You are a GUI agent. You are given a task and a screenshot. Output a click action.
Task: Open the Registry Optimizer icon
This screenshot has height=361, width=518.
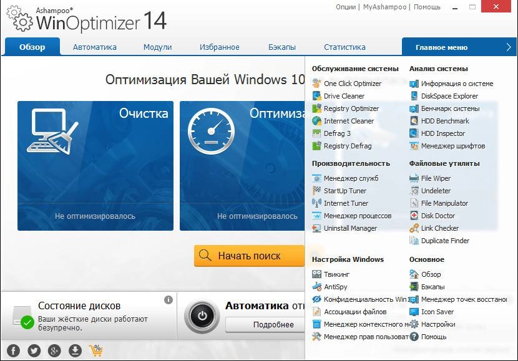coord(316,108)
